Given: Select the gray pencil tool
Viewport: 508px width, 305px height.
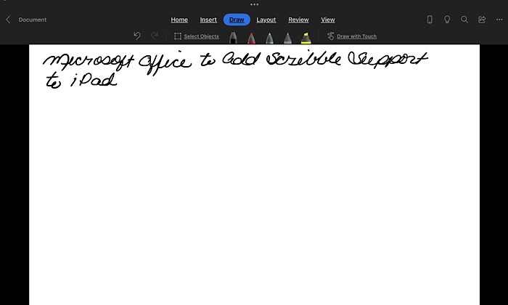Looking at the screenshot, I should pyautogui.click(x=287, y=37).
